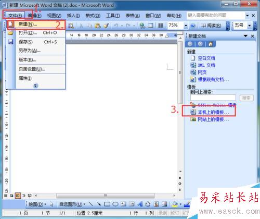Open the 文件(F) menu
This screenshot has width=260, height=219.
(x=15, y=16)
